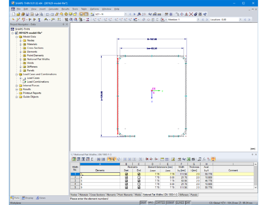Viewport: 267px width, 205px height.
Task: Uncheck End restraint for width 5
Action: (x=139, y=187)
